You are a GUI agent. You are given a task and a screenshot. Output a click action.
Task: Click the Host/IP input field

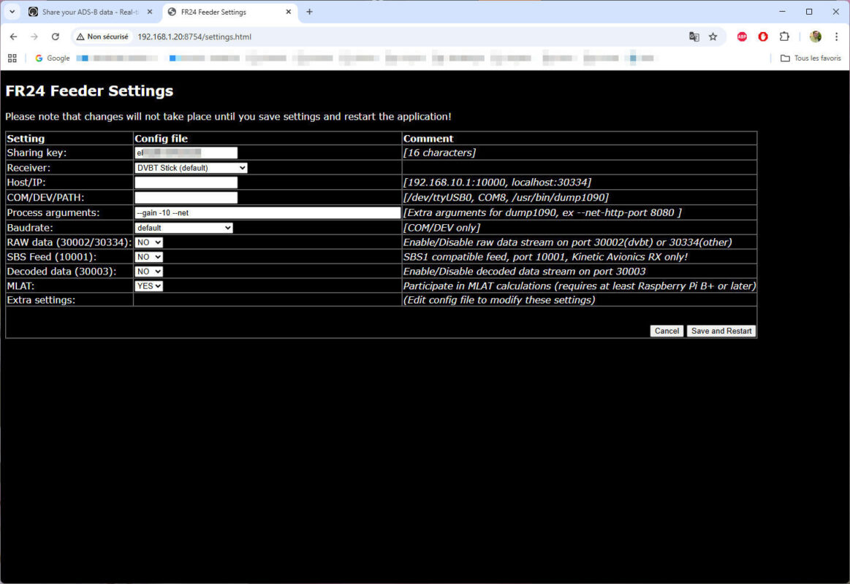tap(186, 182)
